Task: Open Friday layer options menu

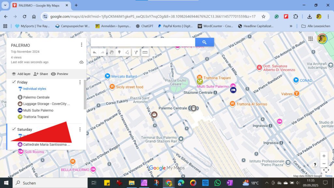Action: click(x=80, y=82)
